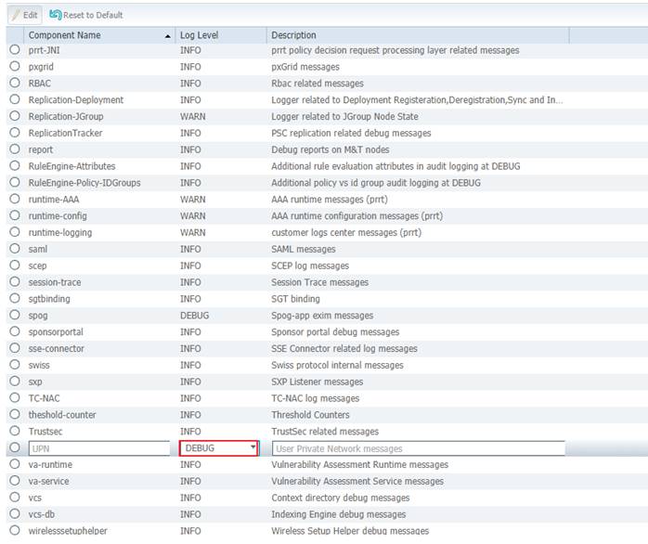Click the va-runtime component name
The height and width of the screenshot is (544, 648).
[x=50, y=465]
